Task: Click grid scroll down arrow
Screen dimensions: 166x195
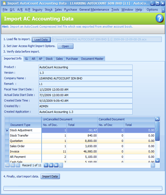Action: pos(157,160)
